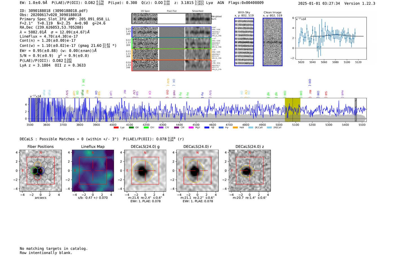Open the DECaLS(24.0) g cutout
395x268 pixels.
(145, 171)
